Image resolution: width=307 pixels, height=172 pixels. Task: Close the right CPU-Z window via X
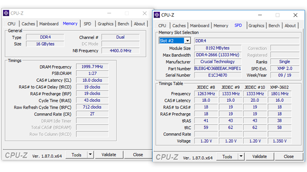point(296,15)
